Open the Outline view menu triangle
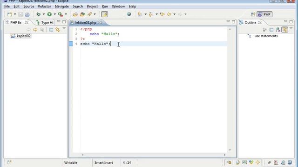Image resolution: width=298 pixels, height=167 pixels. pos(291,29)
